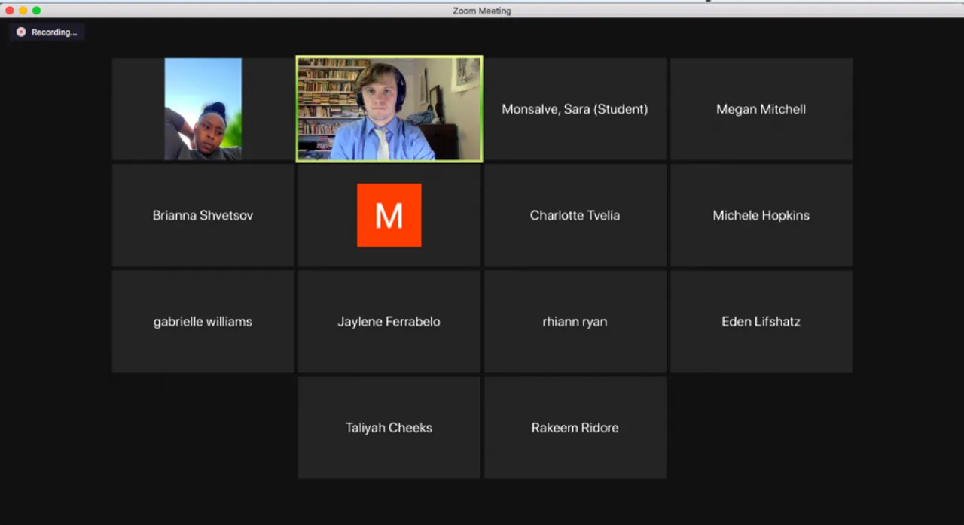
Task: Click Taliyah Cheeks' participant tile
Action: pyautogui.click(x=389, y=427)
